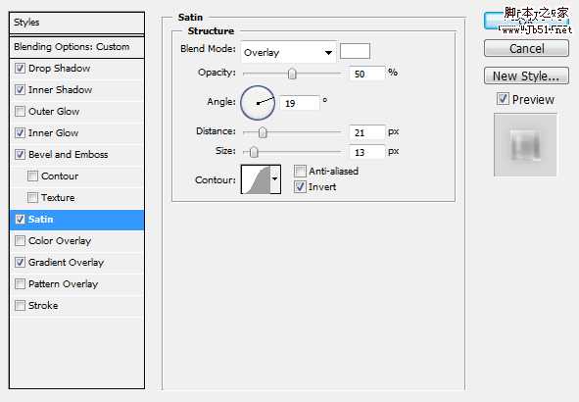Select the Bevel and Emboss label
The height and width of the screenshot is (402, 579).
click(69, 155)
